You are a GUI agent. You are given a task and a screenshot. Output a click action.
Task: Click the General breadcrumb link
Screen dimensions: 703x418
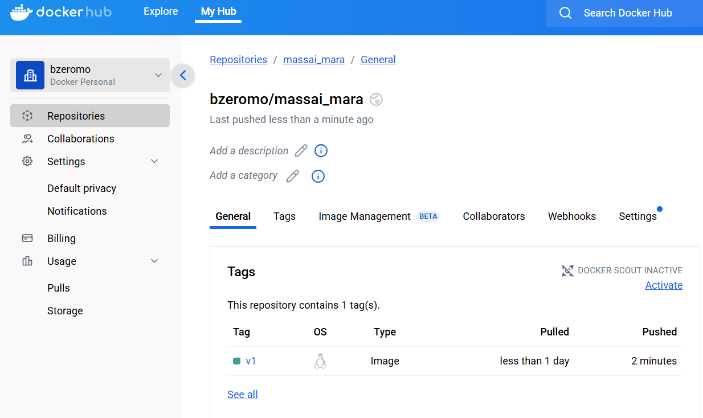click(378, 60)
